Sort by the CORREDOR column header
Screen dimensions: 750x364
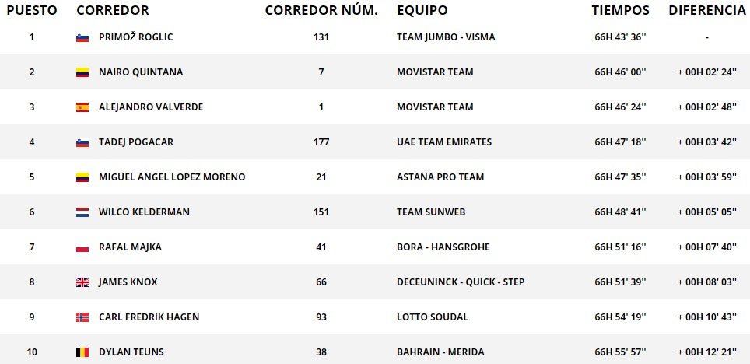(112, 10)
